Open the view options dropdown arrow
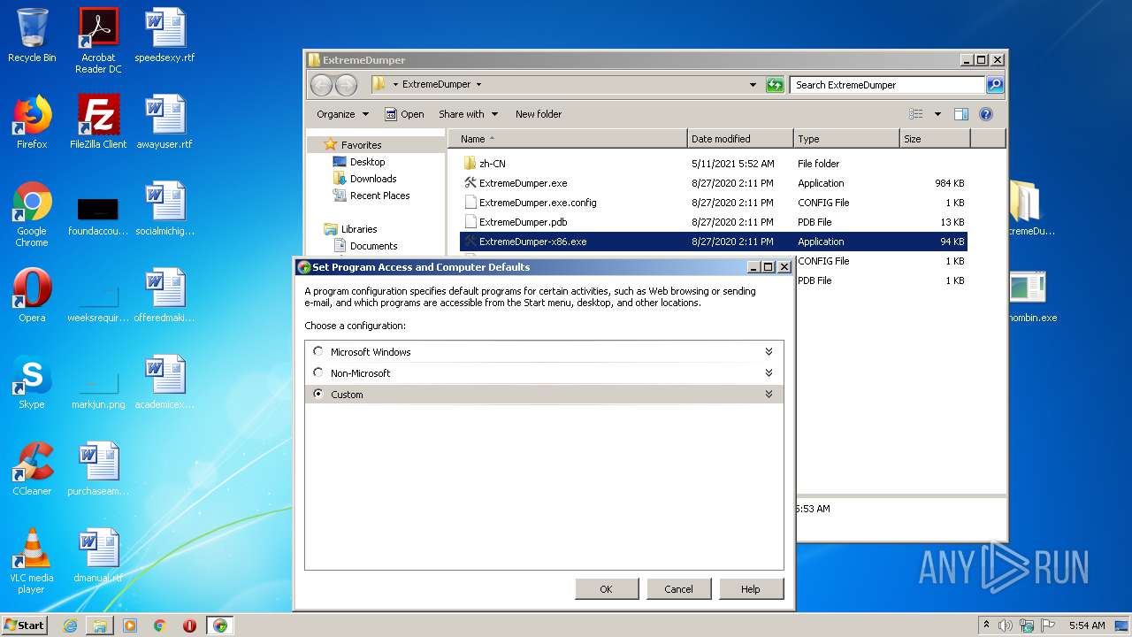Image resolution: width=1132 pixels, height=637 pixels. 937,114
